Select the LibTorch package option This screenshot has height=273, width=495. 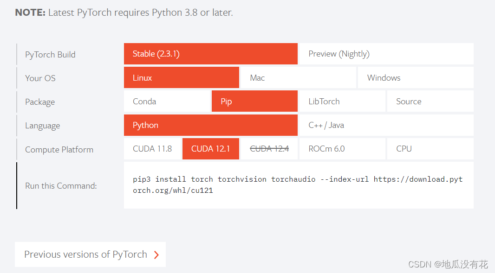pyautogui.click(x=342, y=102)
